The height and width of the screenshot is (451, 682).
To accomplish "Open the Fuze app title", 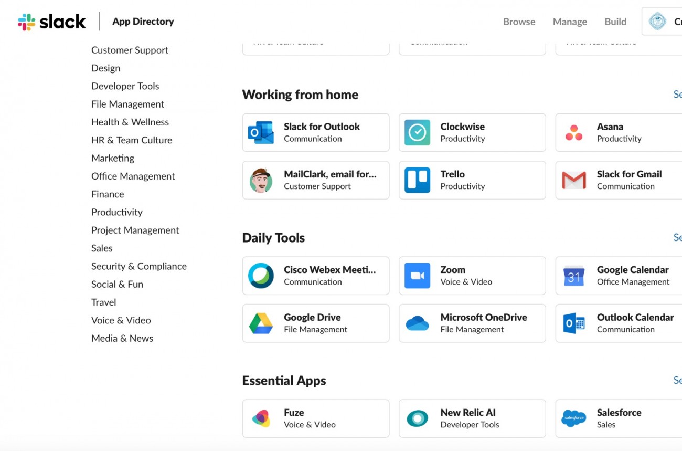I will (294, 413).
